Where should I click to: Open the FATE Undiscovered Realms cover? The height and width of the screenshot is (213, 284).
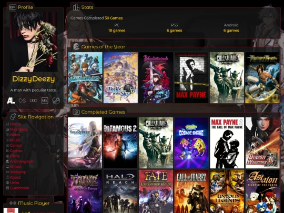pos(156,191)
